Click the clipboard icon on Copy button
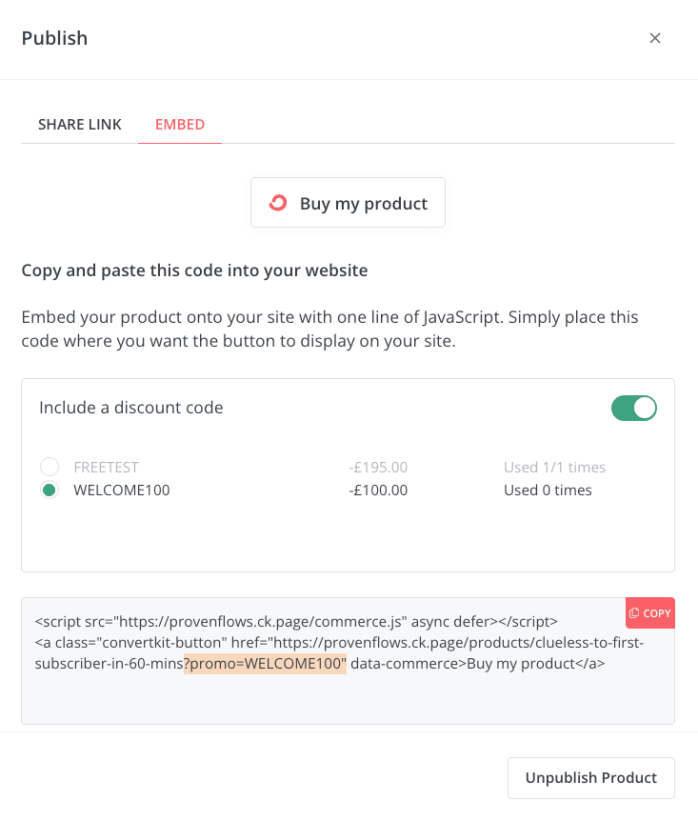698x821 pixels. (634, 612)
